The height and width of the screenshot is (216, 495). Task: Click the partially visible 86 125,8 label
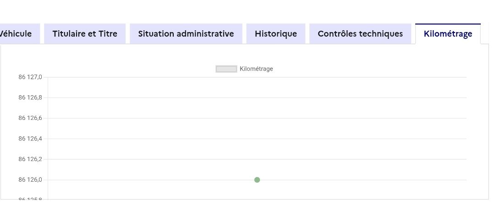tap(30, 200)
